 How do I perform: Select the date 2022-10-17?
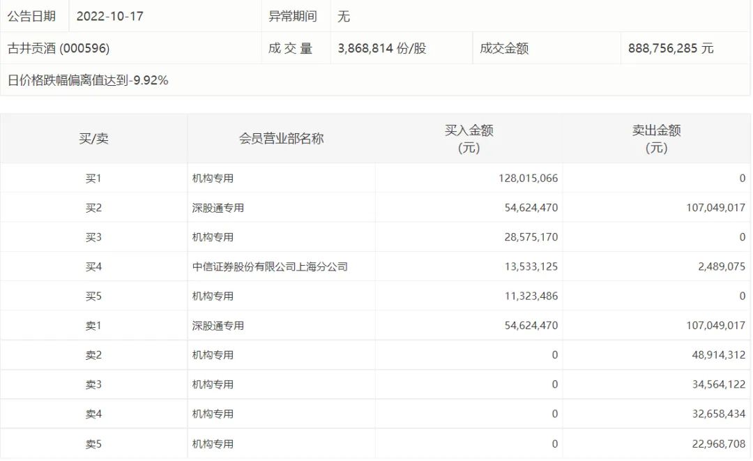click(110, 16)
